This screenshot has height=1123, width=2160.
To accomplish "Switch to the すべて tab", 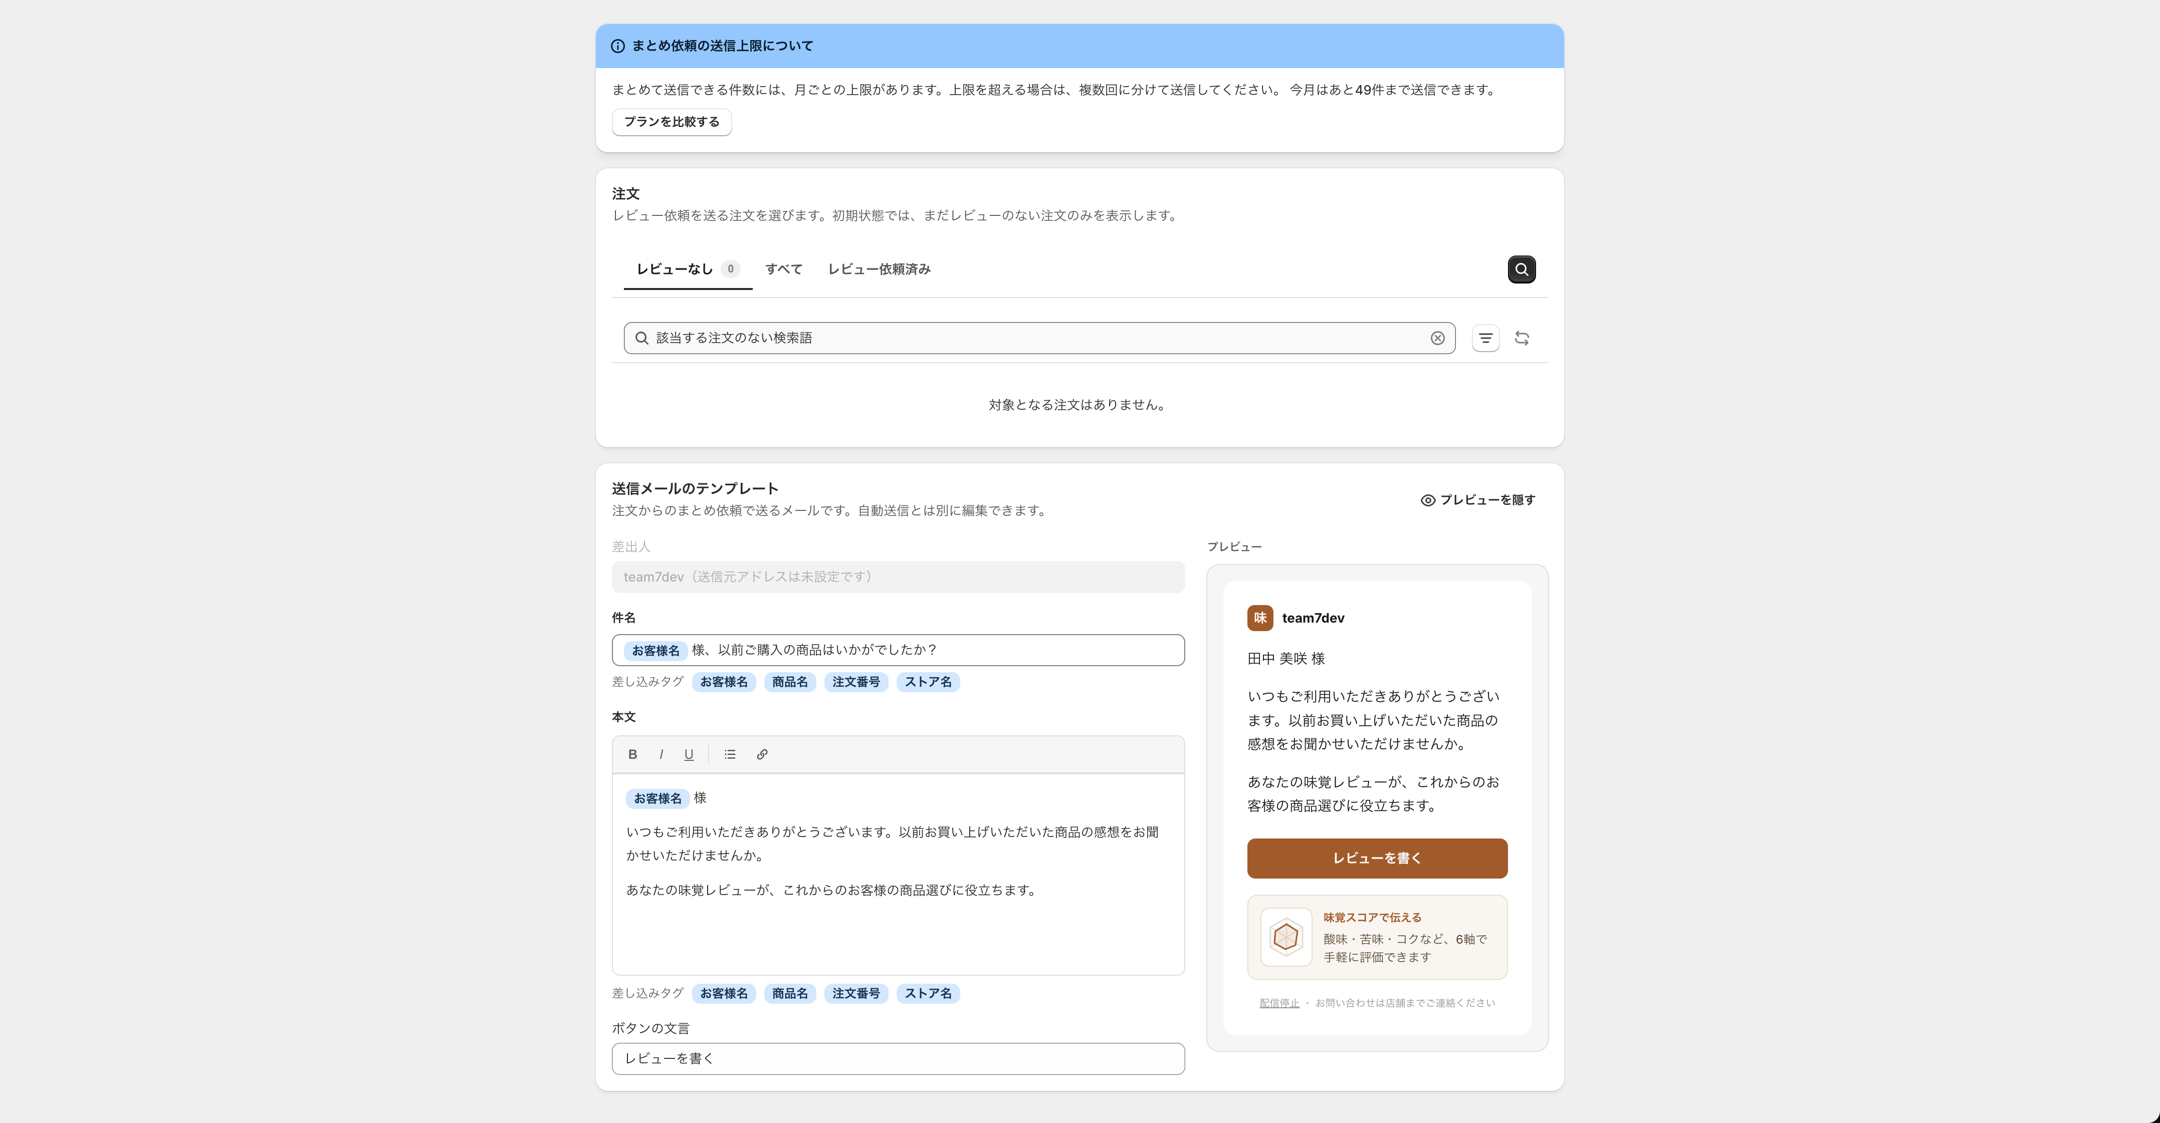I will click(783, 269).
